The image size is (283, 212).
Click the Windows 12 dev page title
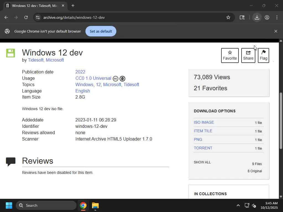click(x=52, y=53)
